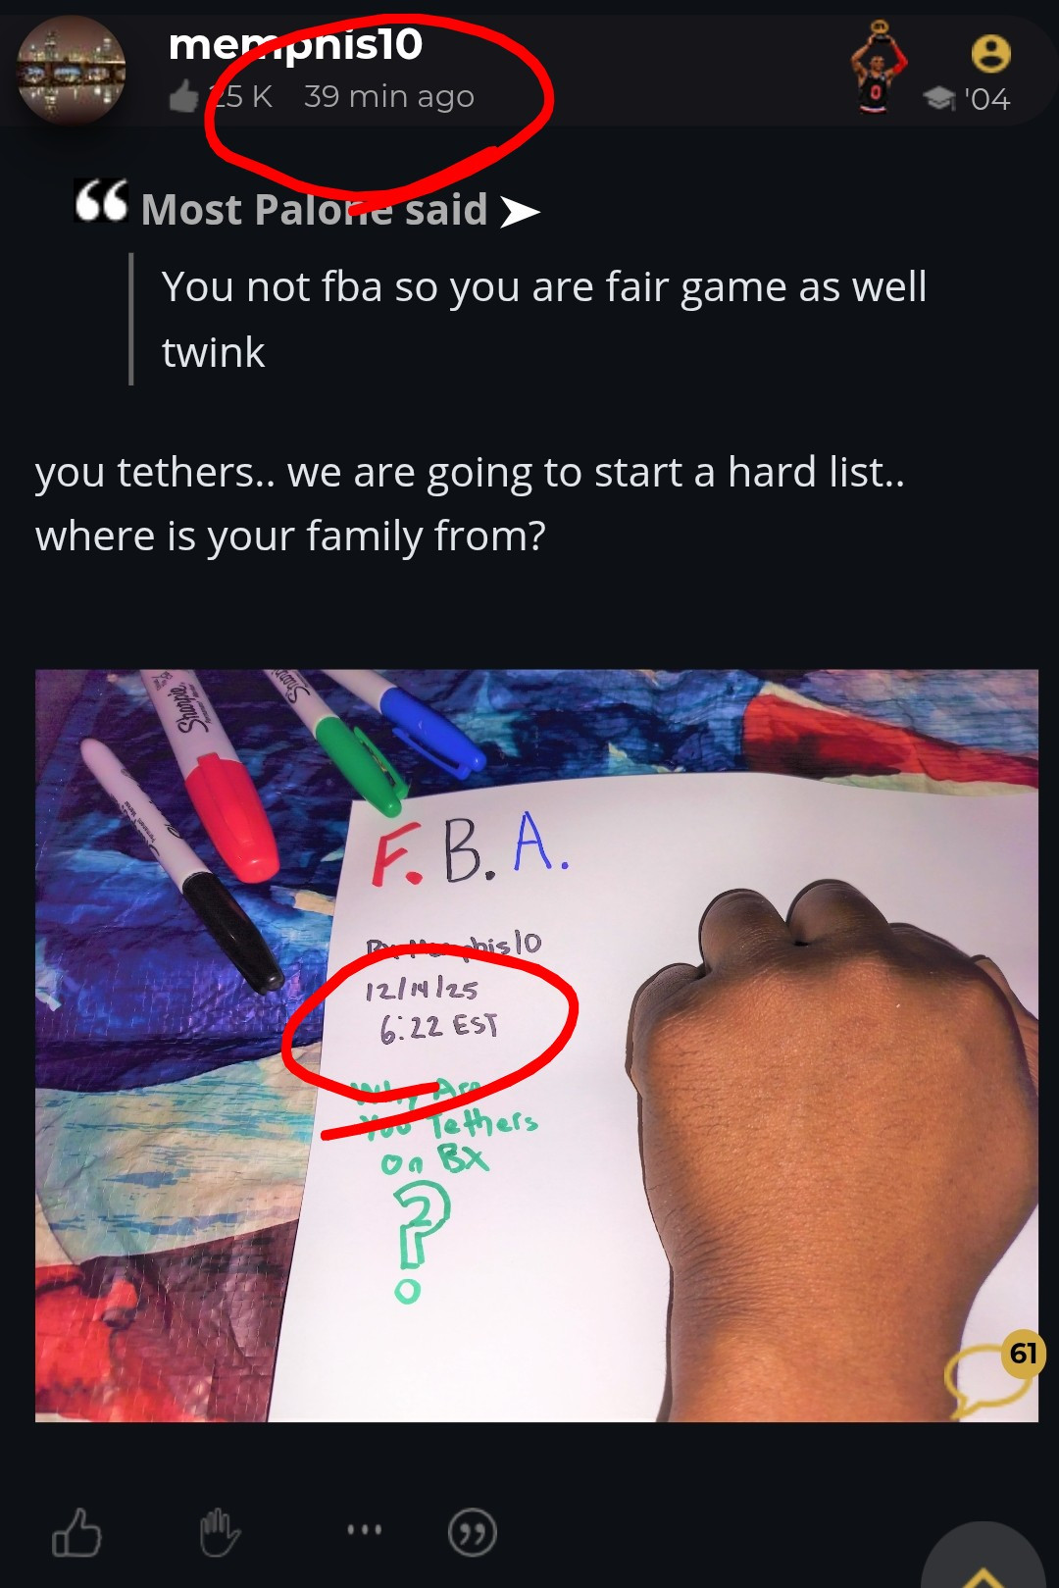Open the memphis10 username link
1059x1588 pixels.
pyautogui.click(x=295, y=44)
